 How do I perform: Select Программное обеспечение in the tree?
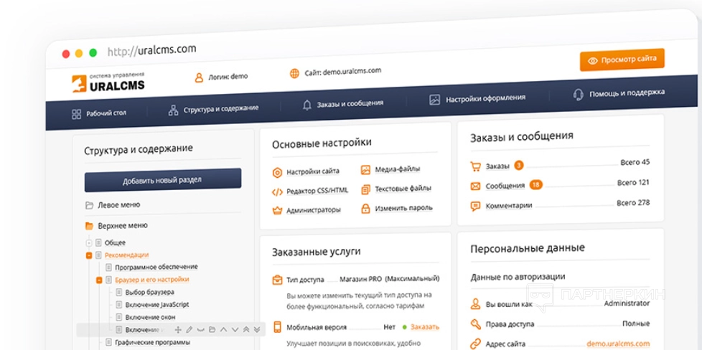click(156, 268)
